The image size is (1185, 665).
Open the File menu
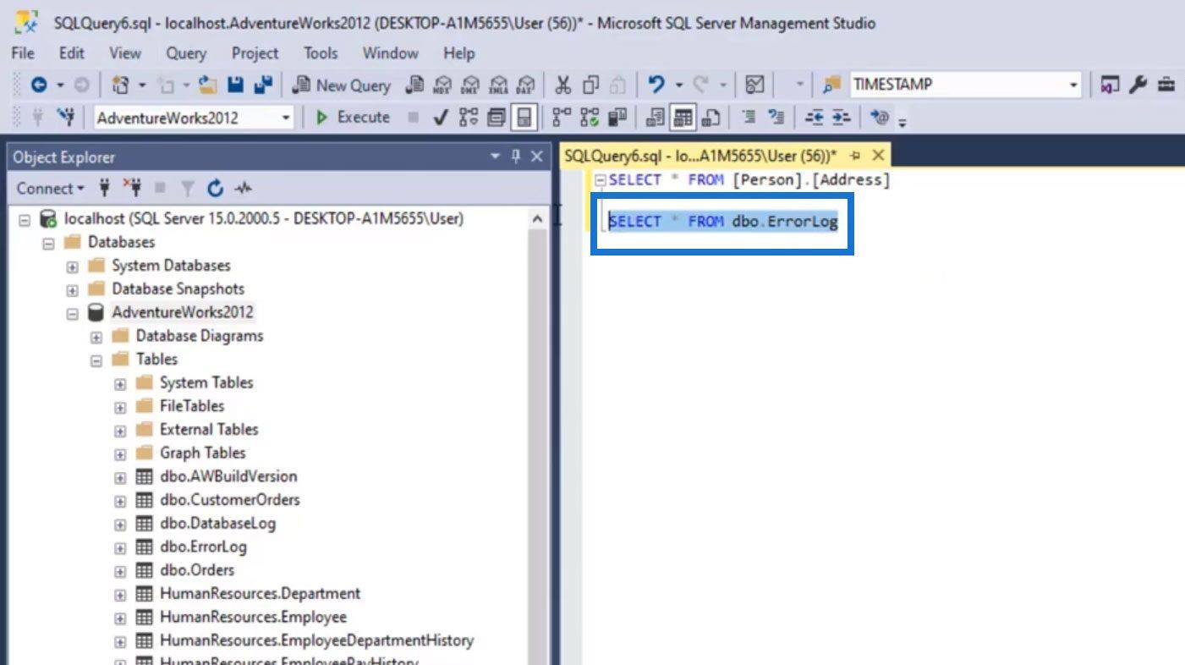coord(23,53)
